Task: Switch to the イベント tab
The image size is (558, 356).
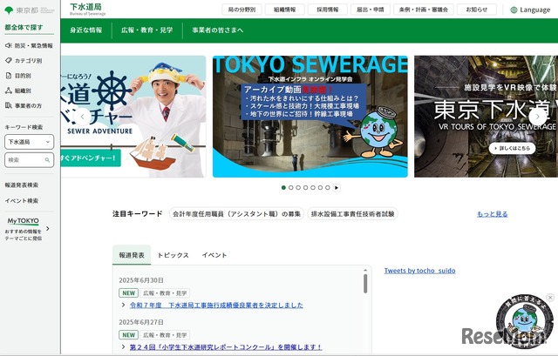Action: pyautogui.click(x=214, y=255)
